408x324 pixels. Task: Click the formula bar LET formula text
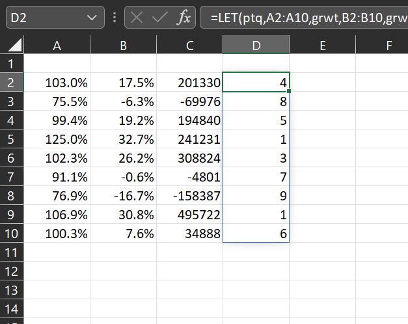[x=308, y=18]
